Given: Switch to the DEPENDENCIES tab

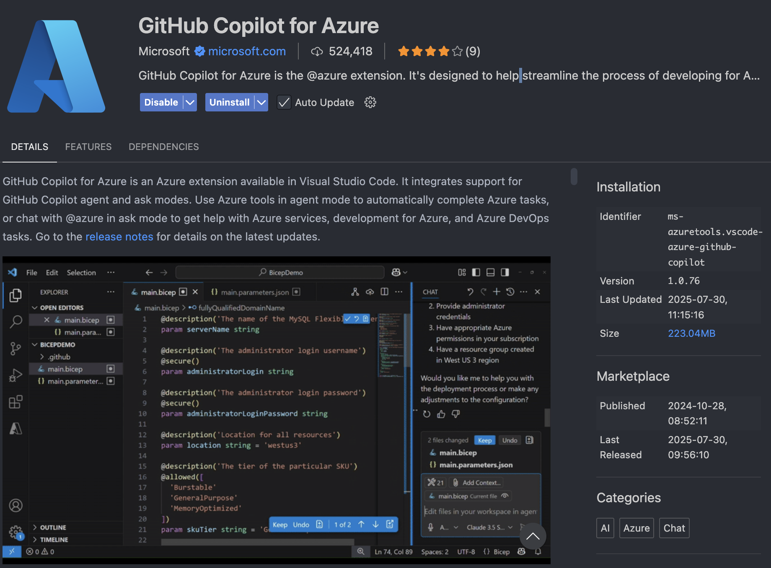Looking at the screenshot, I should click(163, 147).
